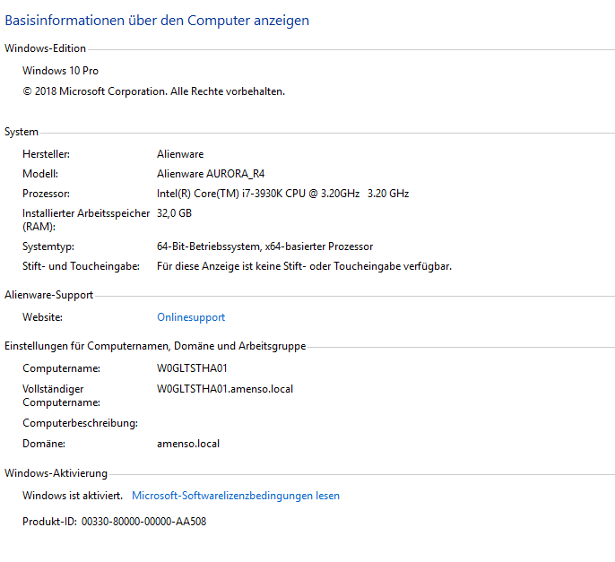Viewport: 615px width, 562px height.
Task: Click the Modell: label
Action: coord(40,174)
